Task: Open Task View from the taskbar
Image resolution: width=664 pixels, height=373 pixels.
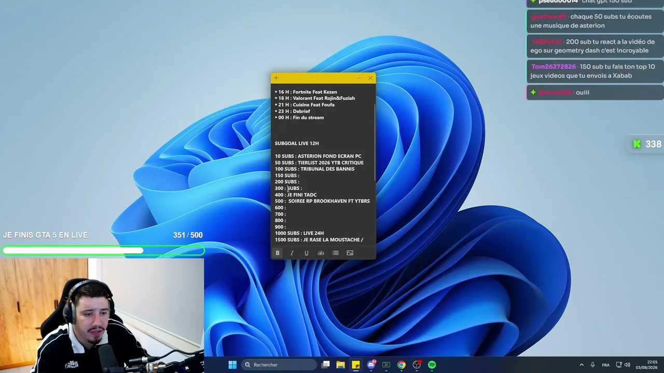Action: click(x=325, y=365)
